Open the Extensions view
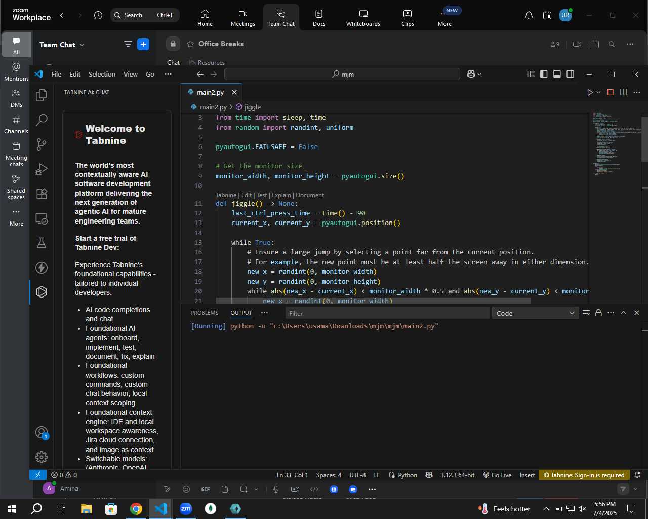648x519 pixels. point(42,194)
